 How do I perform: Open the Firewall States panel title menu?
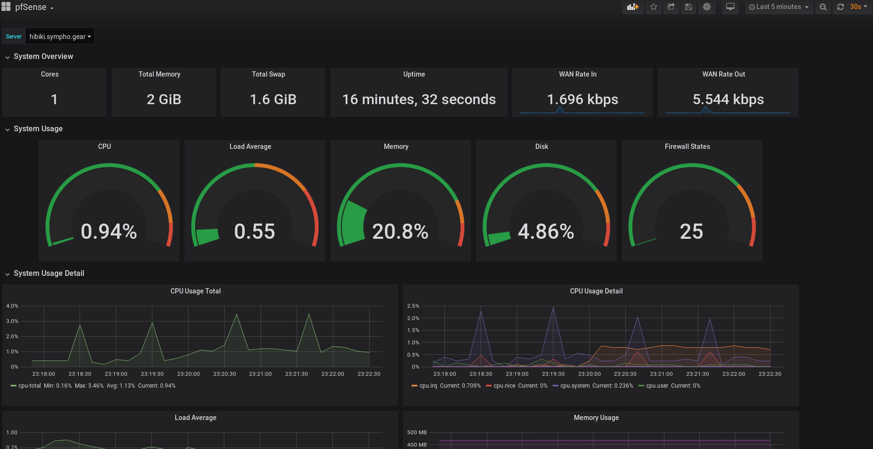click(687, 146)
